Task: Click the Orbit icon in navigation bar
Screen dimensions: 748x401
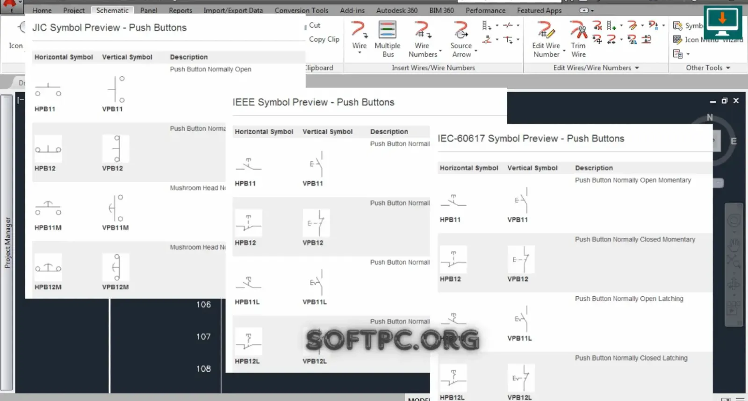Action: pos(734,284)
